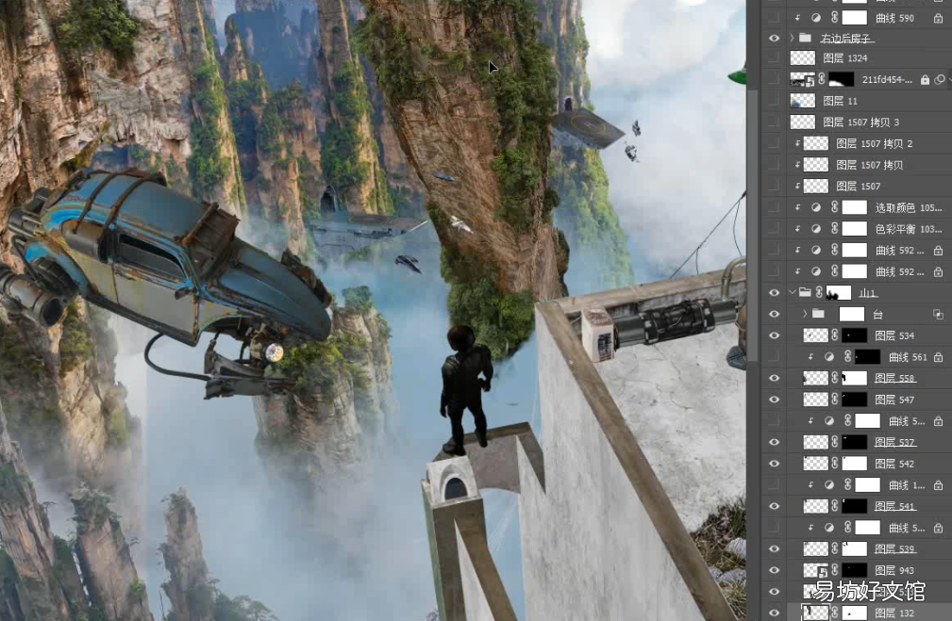Select the 选取颜色 105 adjustment layer name
This screenshot has width=952, height=621.
909,207
